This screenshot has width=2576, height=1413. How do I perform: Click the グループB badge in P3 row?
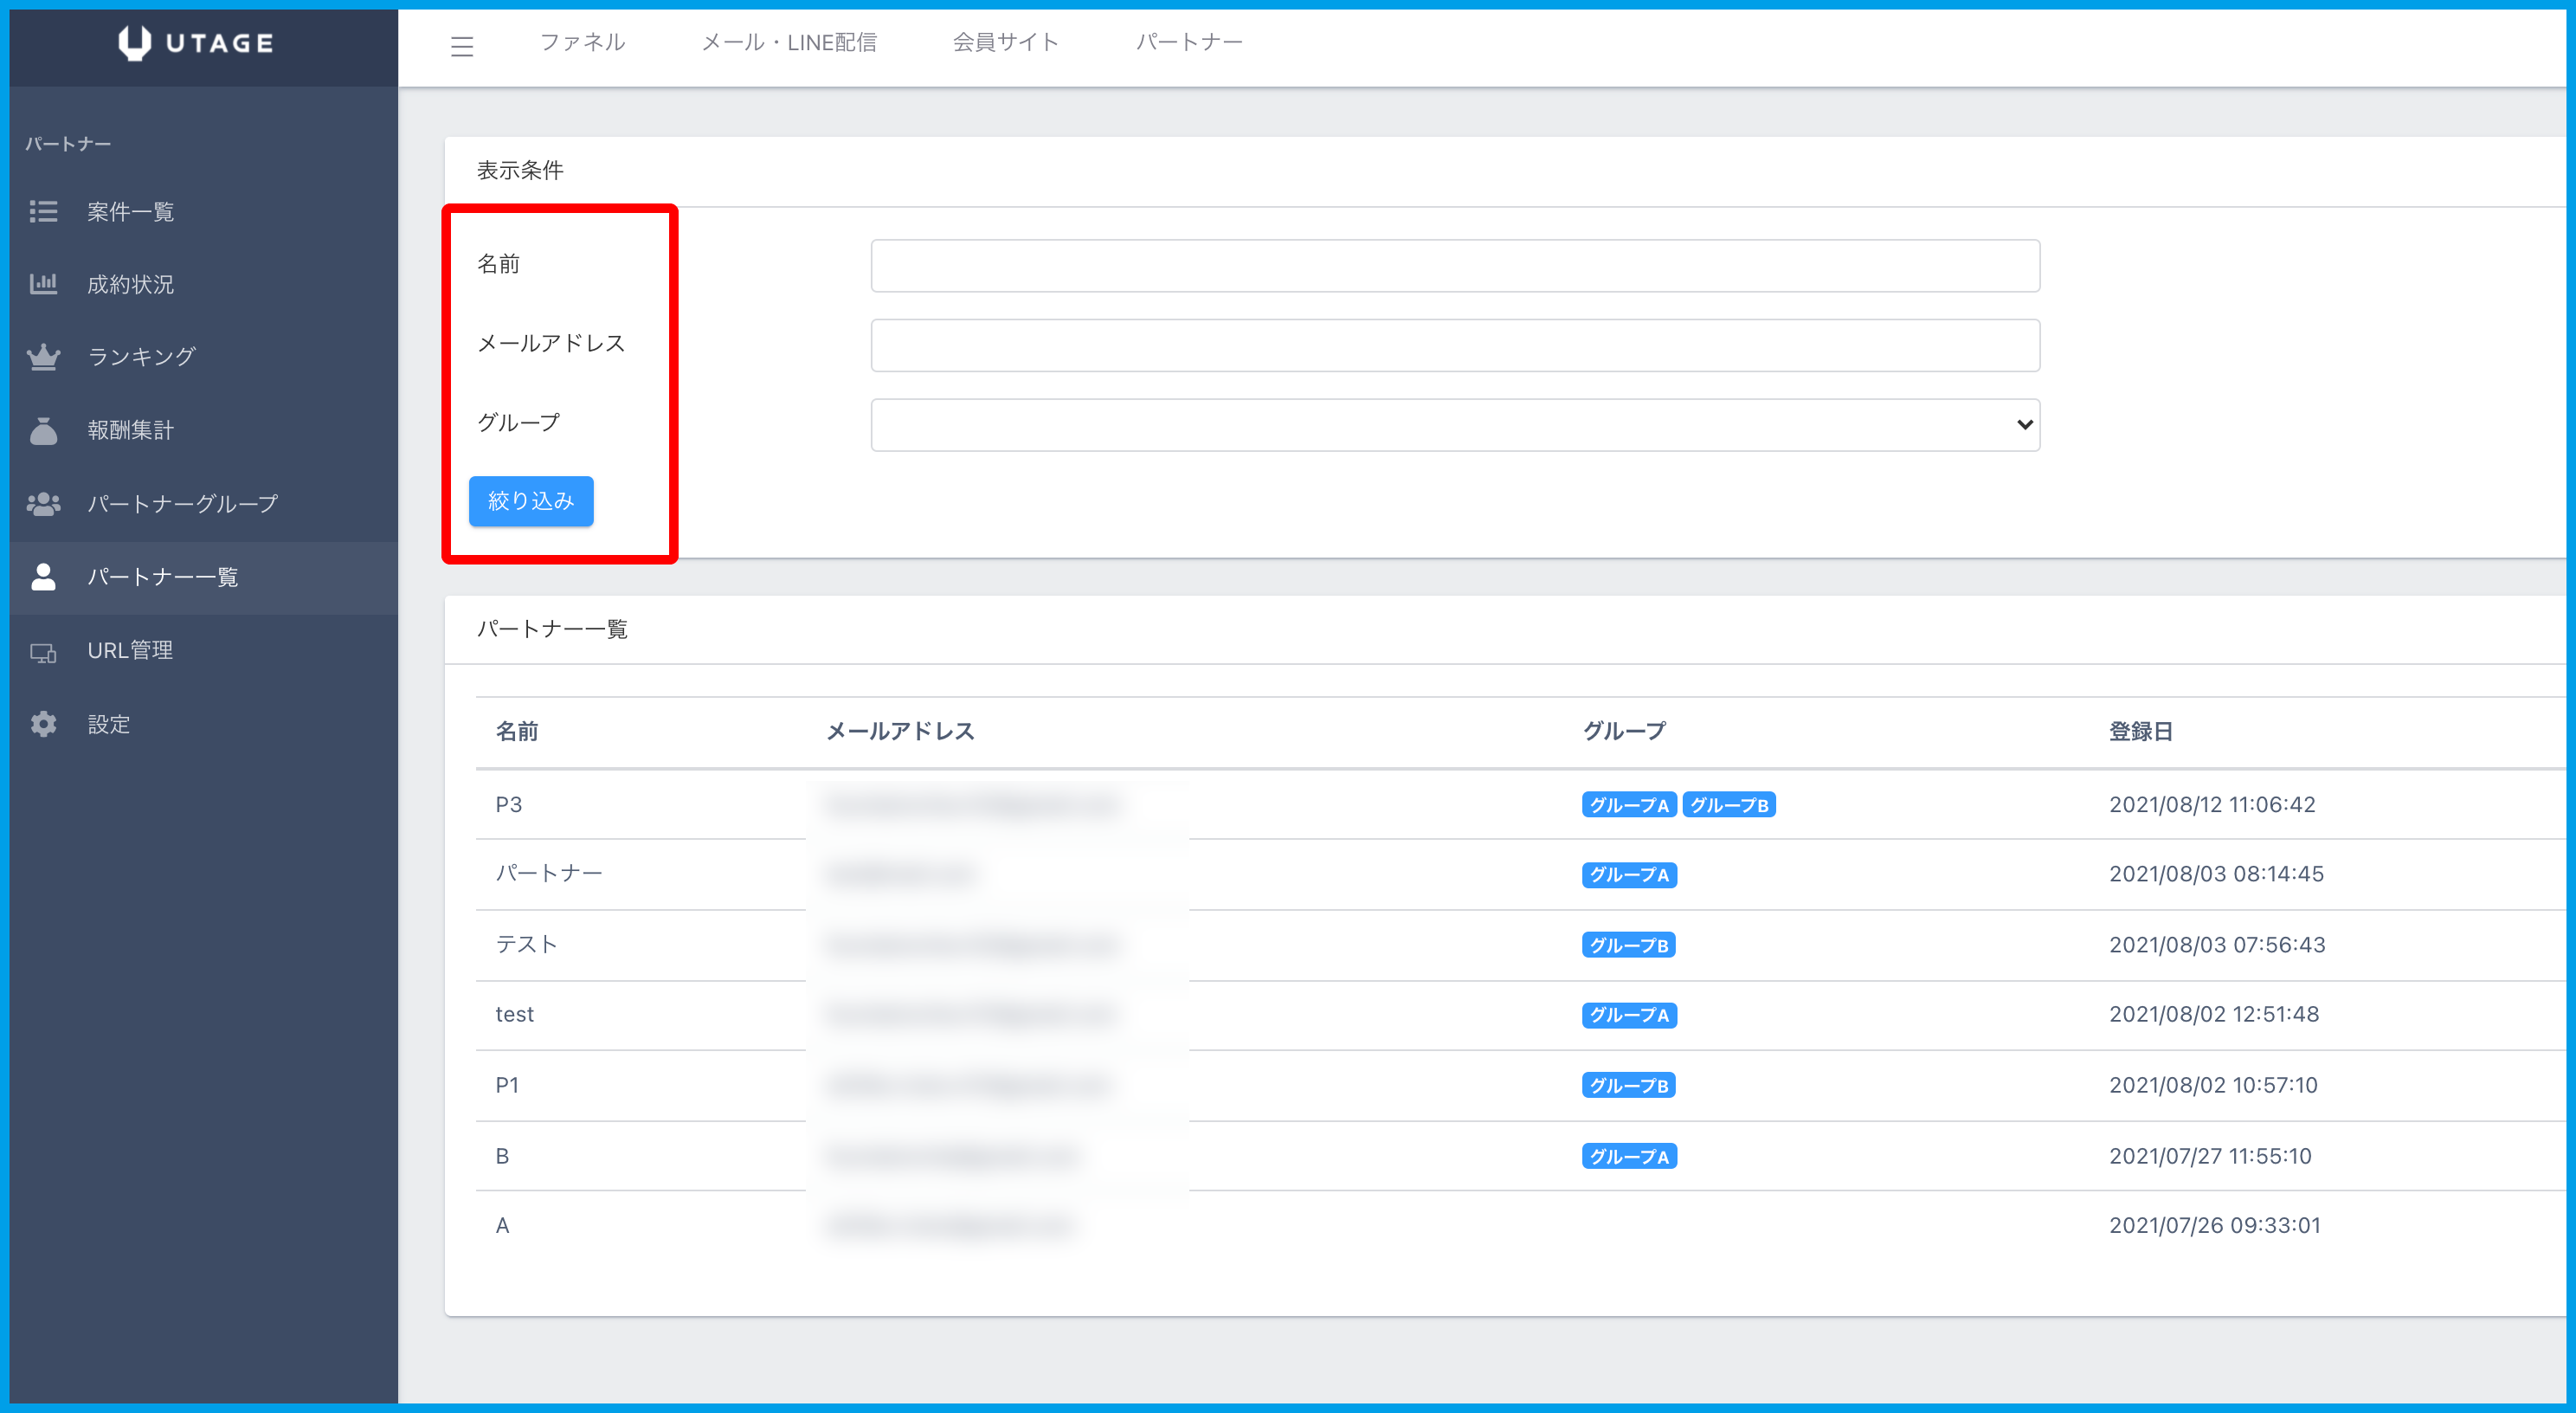(1728, 805)
